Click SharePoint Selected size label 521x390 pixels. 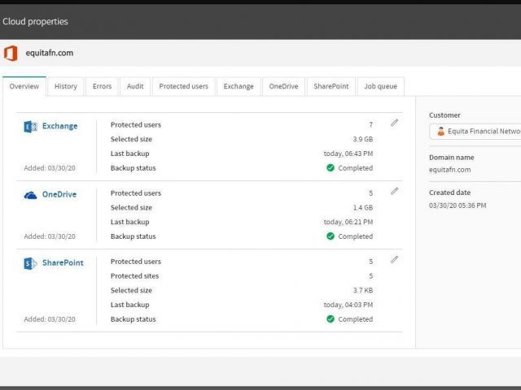pos(131,291)
